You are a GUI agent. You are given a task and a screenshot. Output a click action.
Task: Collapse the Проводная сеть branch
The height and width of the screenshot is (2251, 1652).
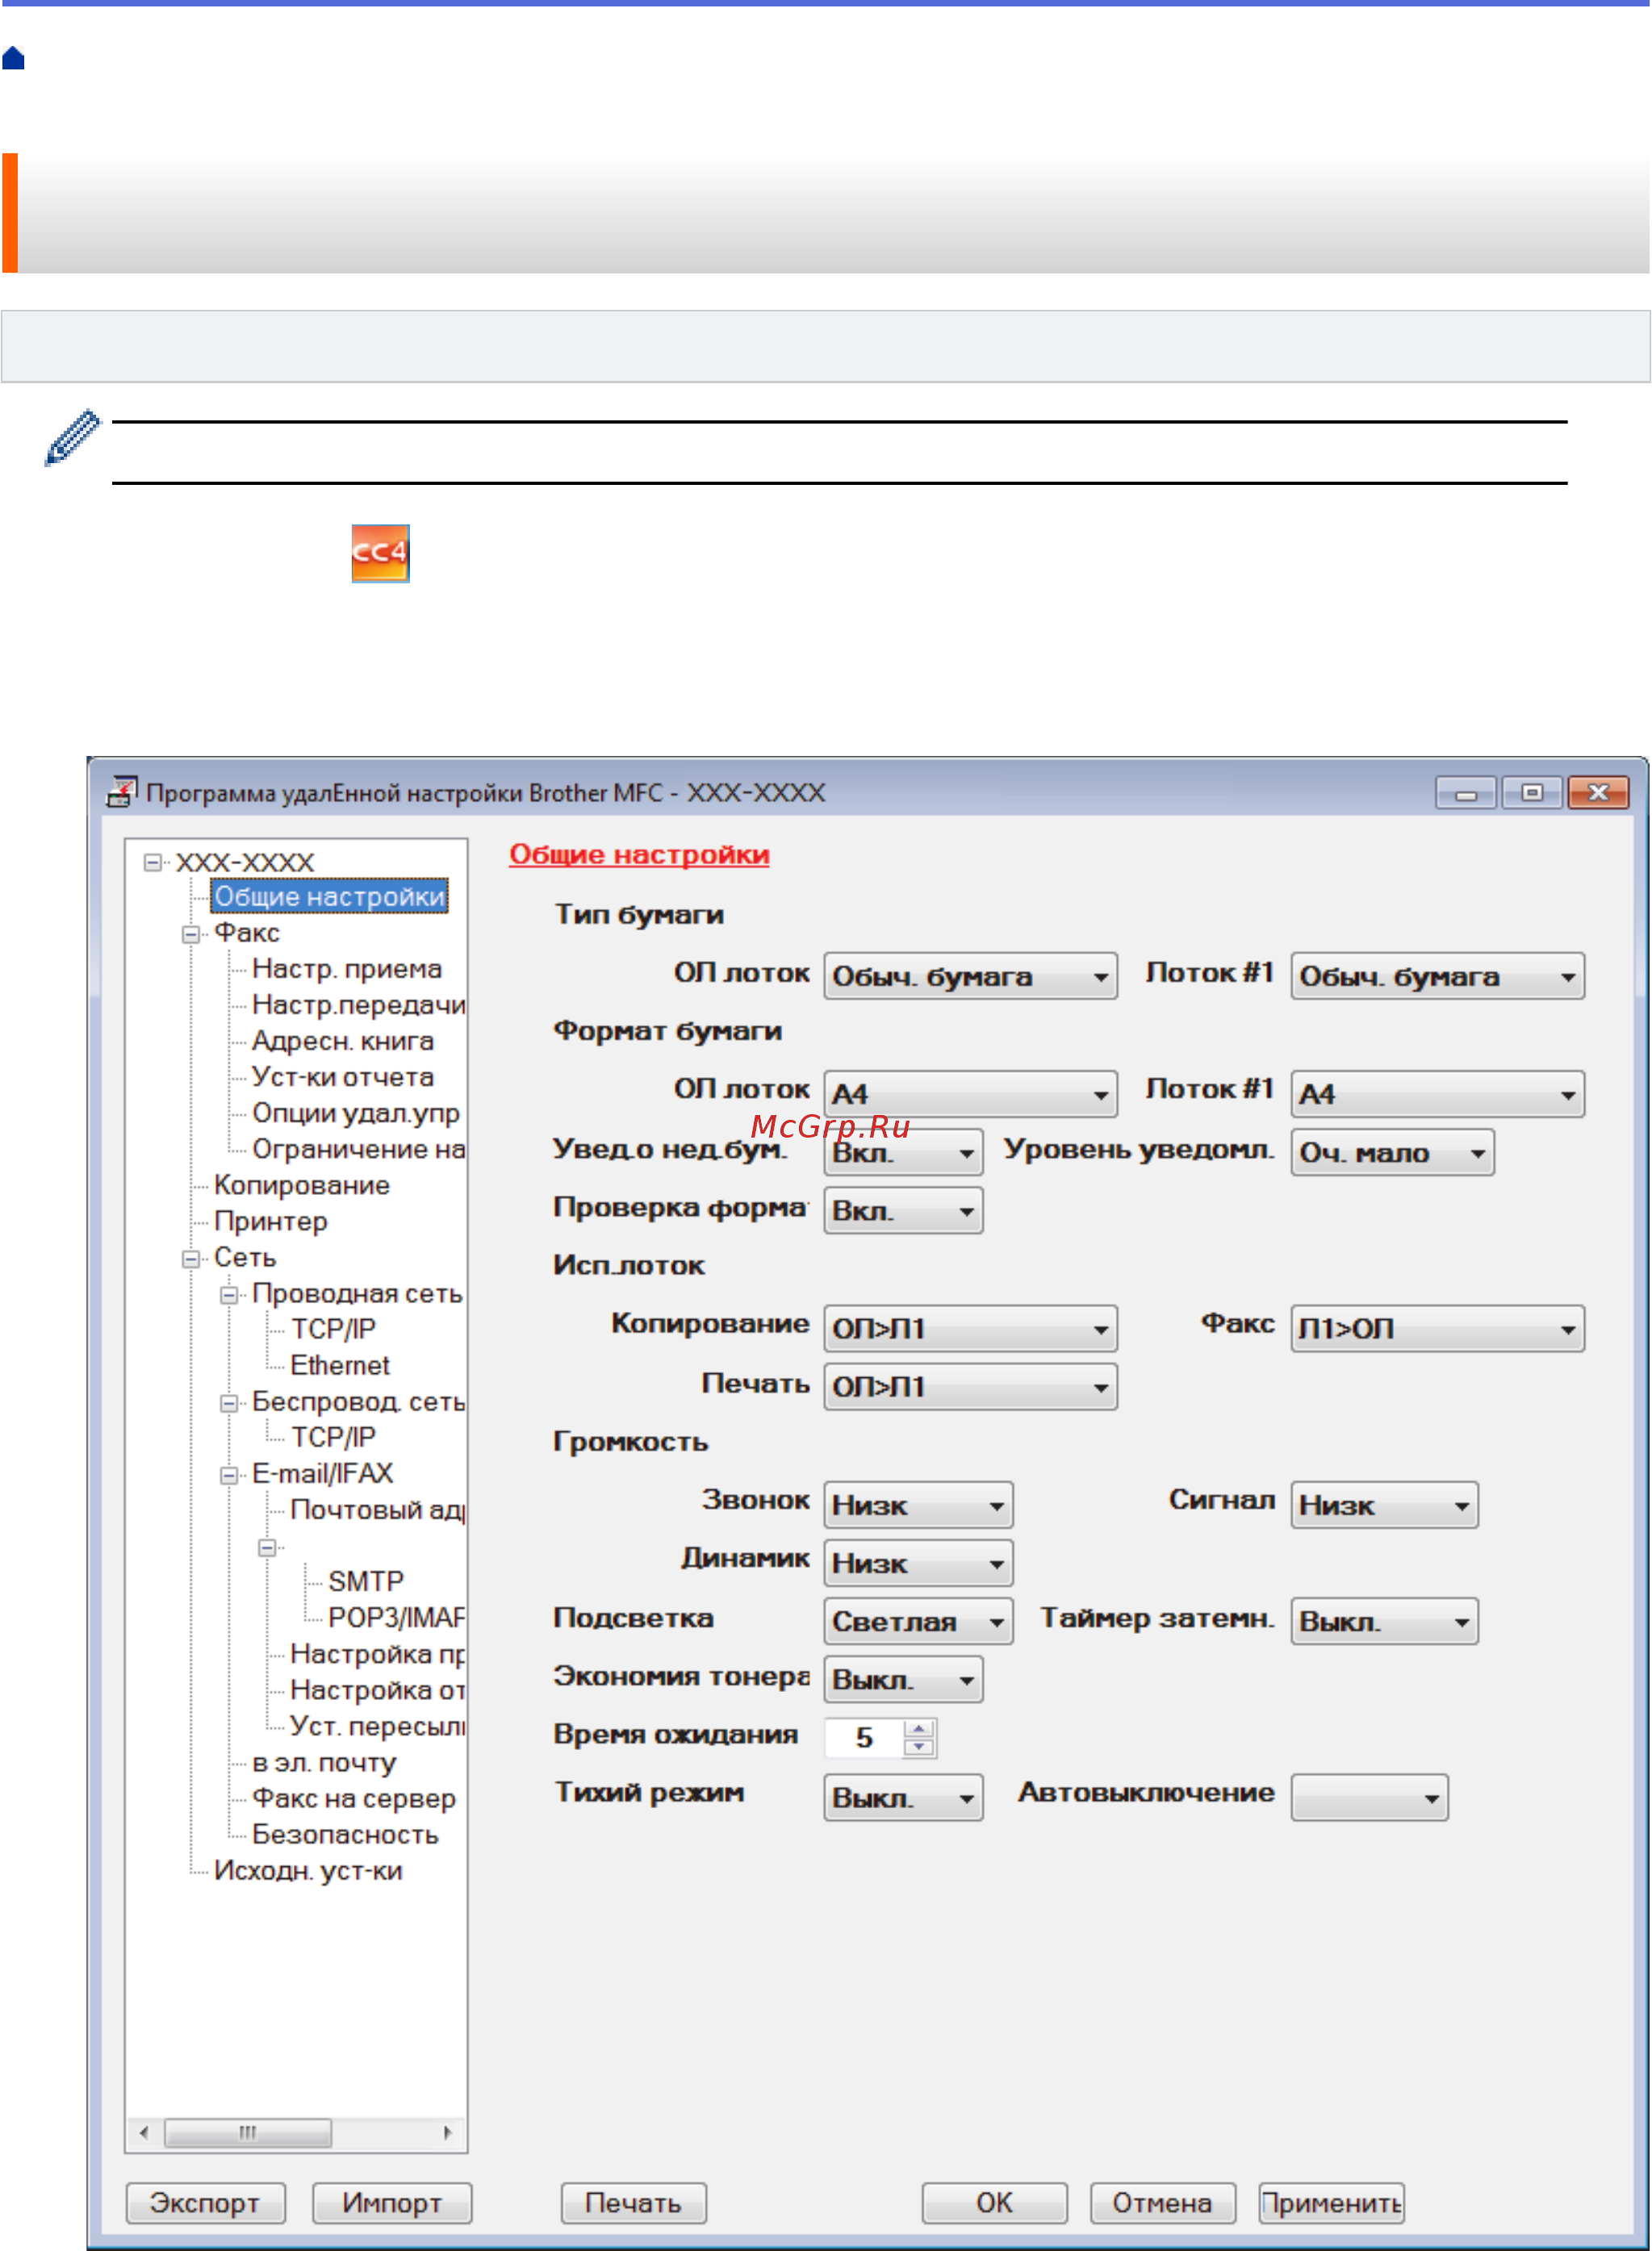[229, 1296]
